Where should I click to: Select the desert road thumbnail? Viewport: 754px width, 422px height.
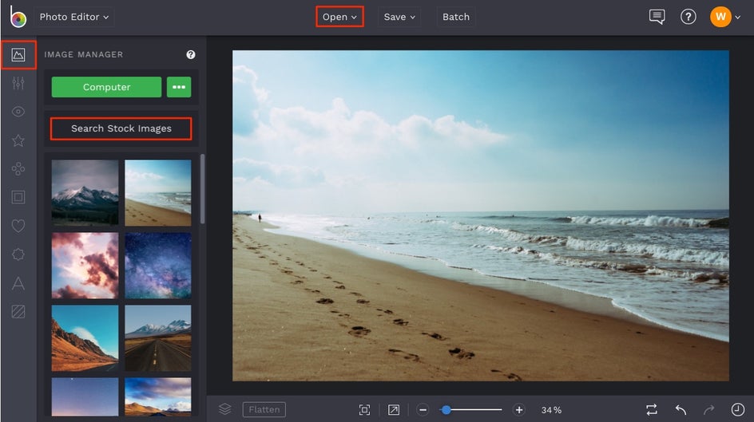pos(157,338)
